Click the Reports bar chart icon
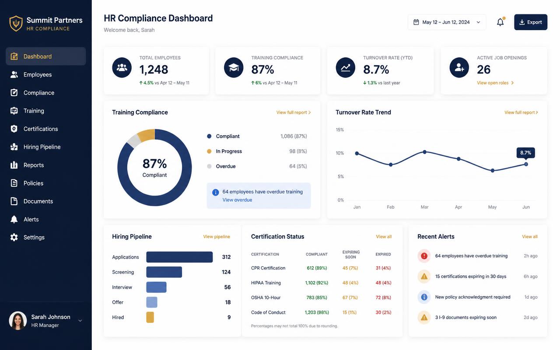560x350 pixels. pyautogui.click(x=14, y=165)
